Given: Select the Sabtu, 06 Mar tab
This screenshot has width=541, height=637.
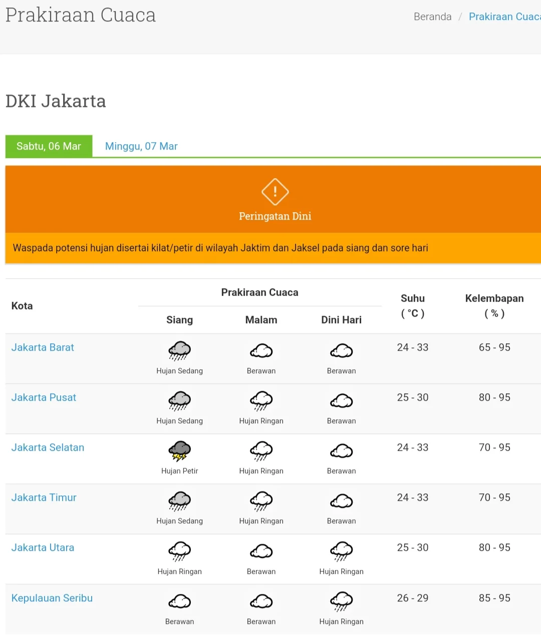Looking at the screenshot, I should coord(49,146).
